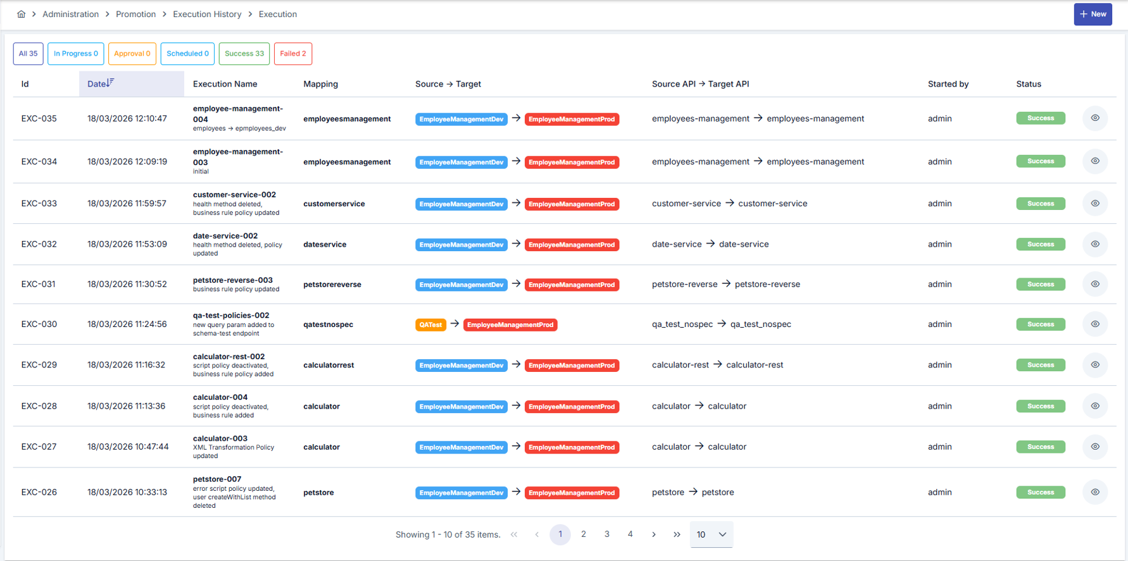
Task: Click qatestnospec mapping cell
Action: pyautogui.click(x=328, y=324)
